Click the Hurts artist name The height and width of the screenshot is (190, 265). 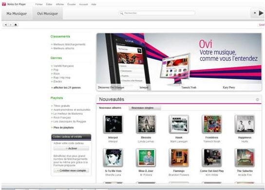point(245,141)
